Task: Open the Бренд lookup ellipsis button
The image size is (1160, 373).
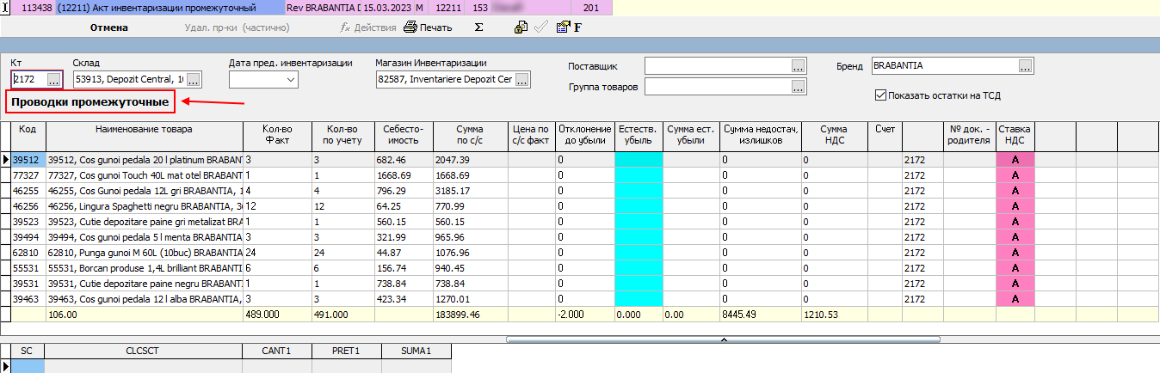Action: point(1026,66)
